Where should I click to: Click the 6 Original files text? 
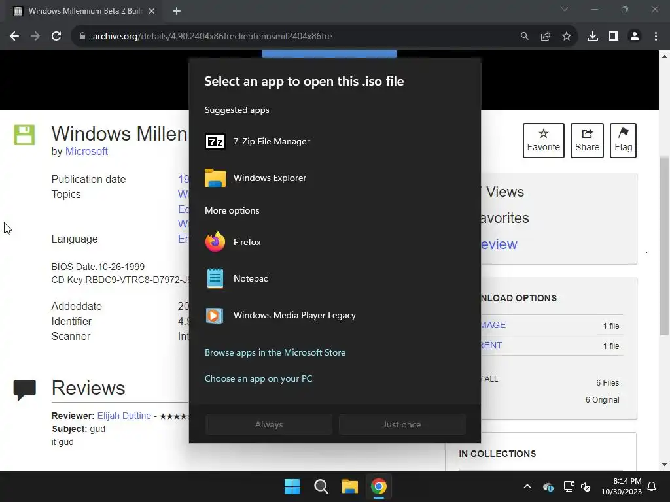(602, 400)
